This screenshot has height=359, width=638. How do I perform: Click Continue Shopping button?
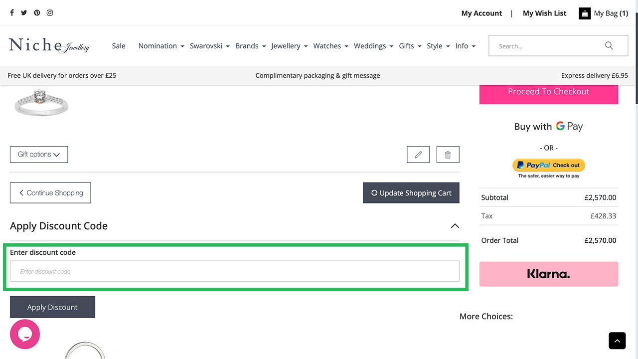(50, 193)
